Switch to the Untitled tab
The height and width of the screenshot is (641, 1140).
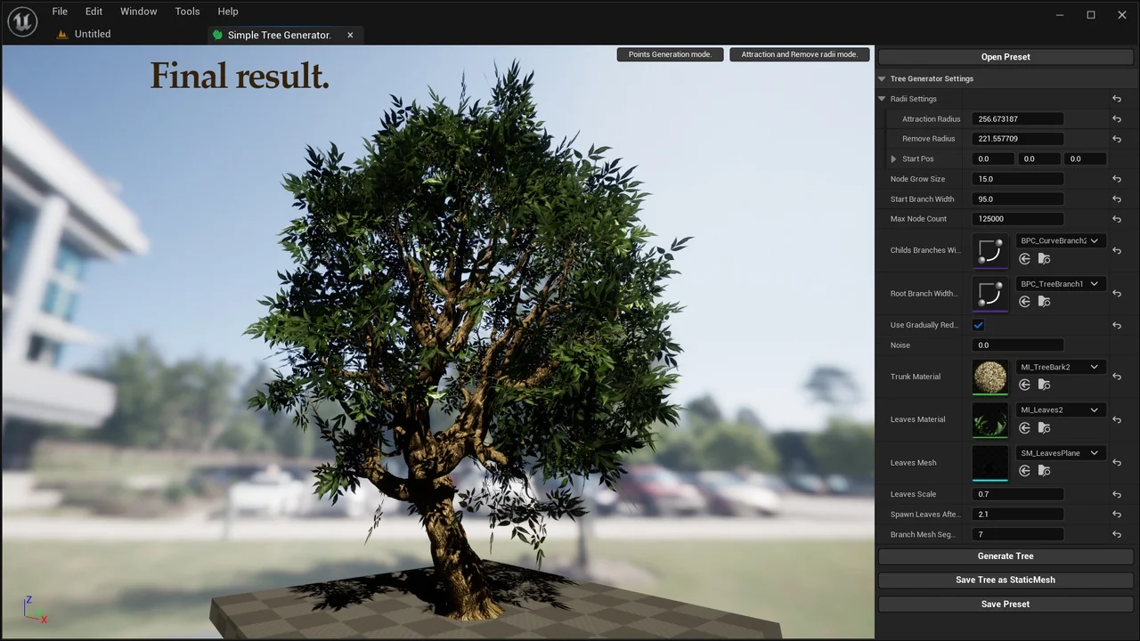(92, 34)
